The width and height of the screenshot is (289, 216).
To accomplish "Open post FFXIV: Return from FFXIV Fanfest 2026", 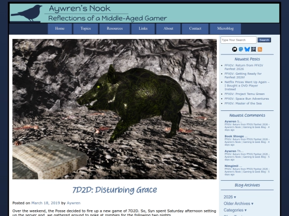I will [244, 67].
